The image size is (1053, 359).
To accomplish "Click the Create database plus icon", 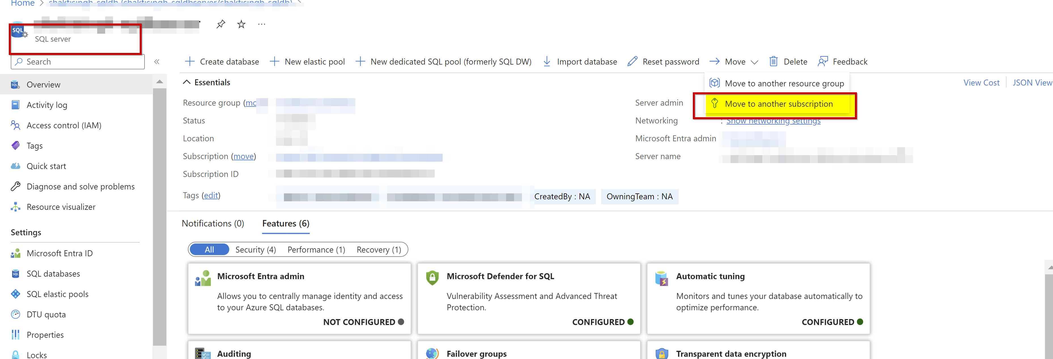I will [x=189, y=62].
